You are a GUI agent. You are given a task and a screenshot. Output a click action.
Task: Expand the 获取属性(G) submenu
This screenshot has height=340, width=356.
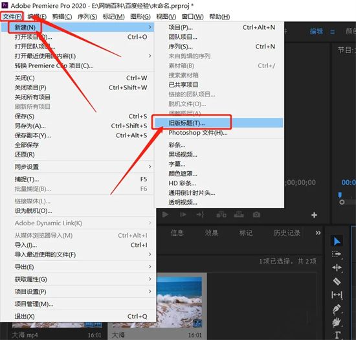78,279
